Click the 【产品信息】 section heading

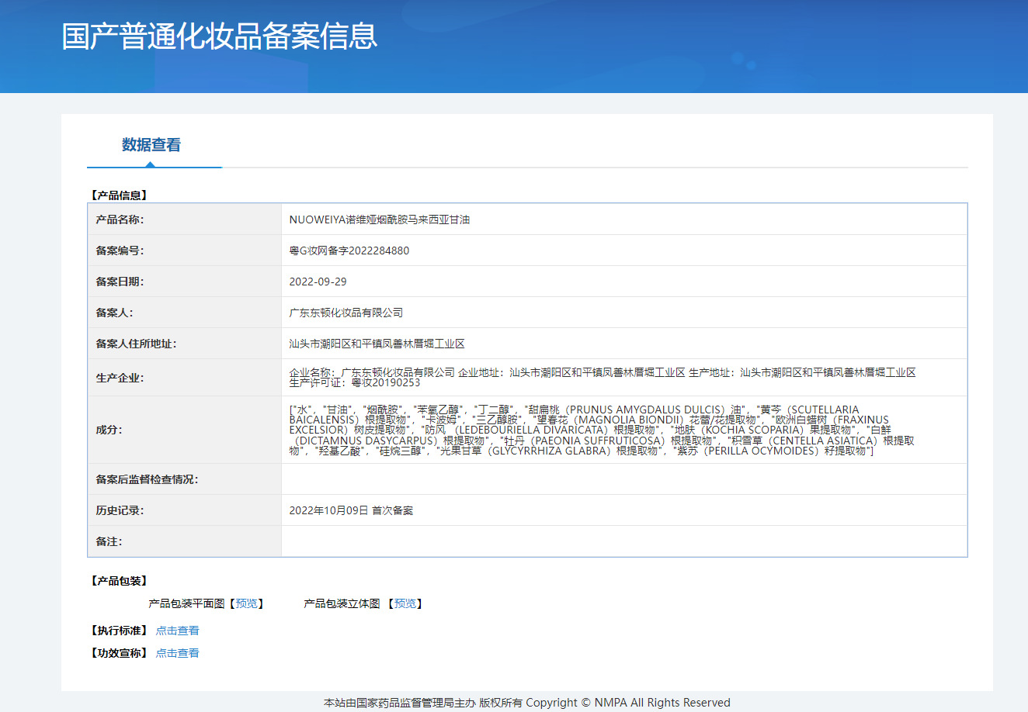click(119, 195)
